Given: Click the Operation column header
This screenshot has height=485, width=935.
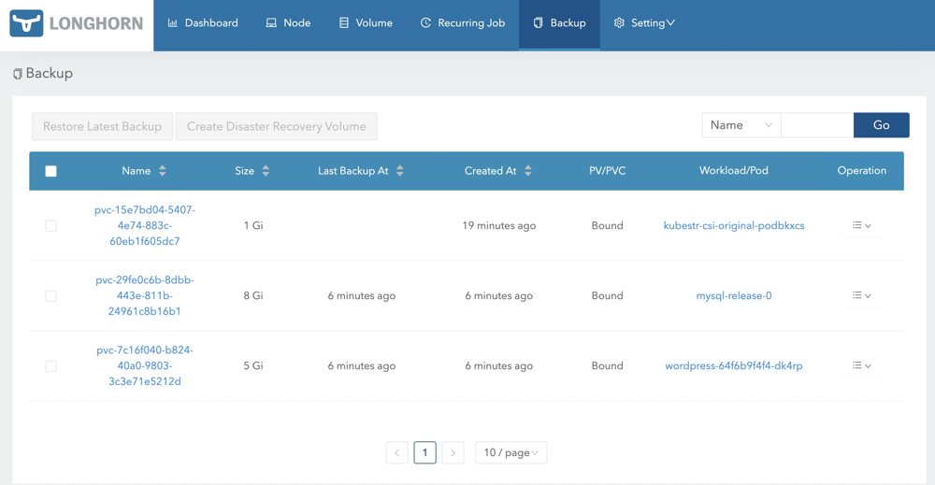Looking at the screenshot, I should click(x=862, y=171).
